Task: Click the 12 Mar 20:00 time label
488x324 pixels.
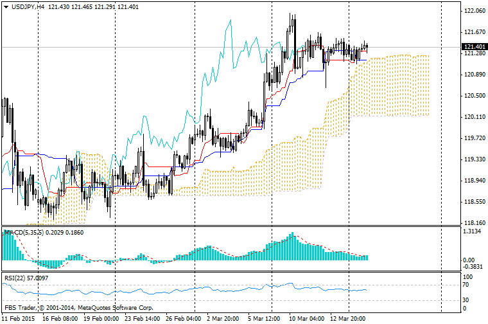Action: (x=347, y=319)
